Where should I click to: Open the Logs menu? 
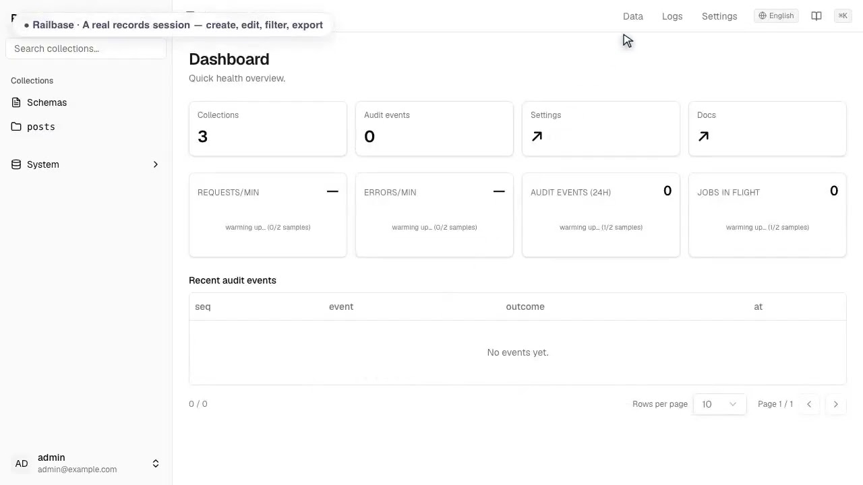672,16
